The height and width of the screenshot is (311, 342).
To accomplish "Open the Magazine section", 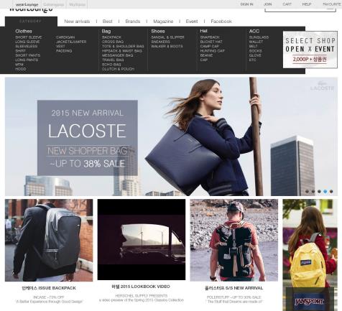I will click(163, 22).
